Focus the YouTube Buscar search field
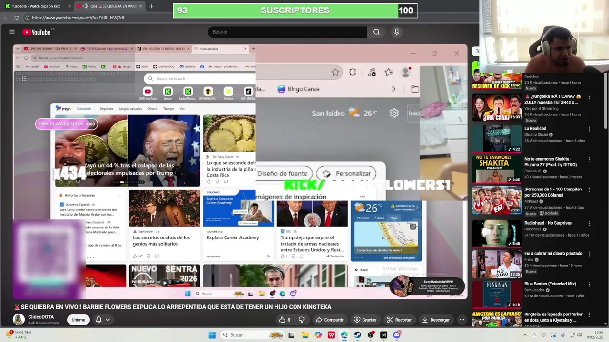Image resolution: width=609 pixels, height=342 pixels. click(287, 32)
